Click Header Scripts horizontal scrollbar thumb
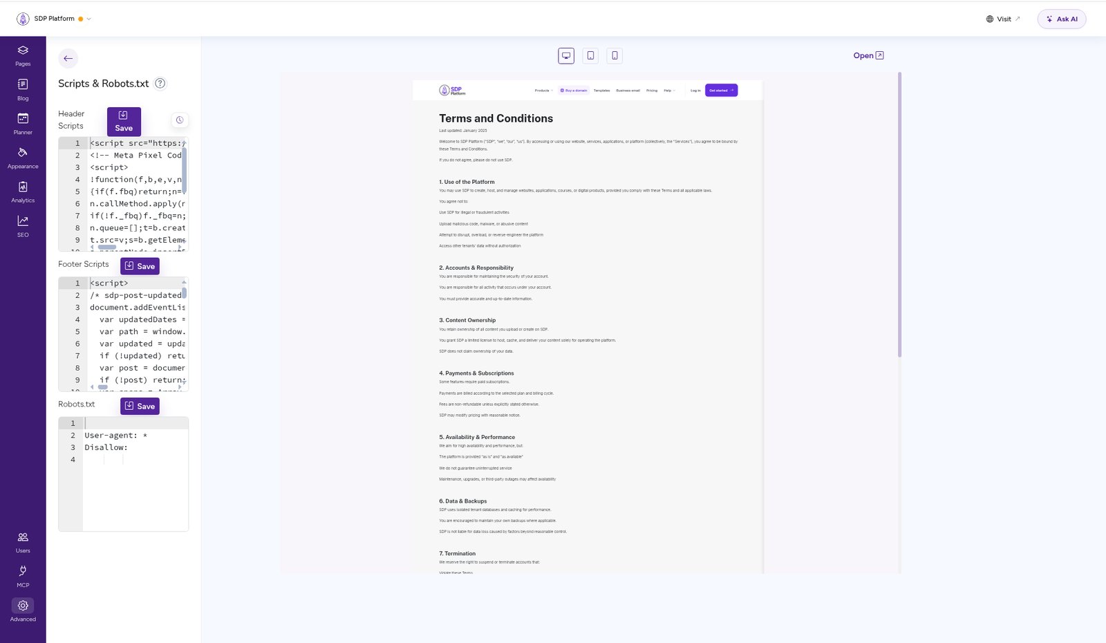The width and height of the screenshot is (1106, 643). (107, 247)
